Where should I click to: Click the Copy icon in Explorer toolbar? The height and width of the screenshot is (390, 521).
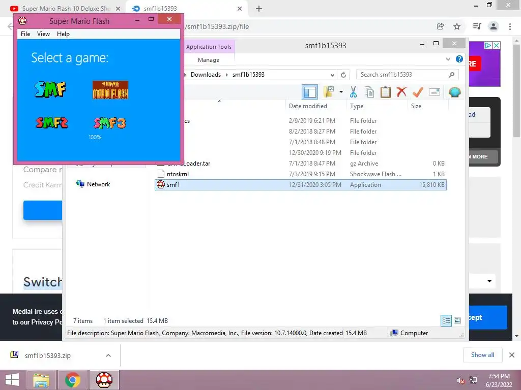tap(369, 92)
